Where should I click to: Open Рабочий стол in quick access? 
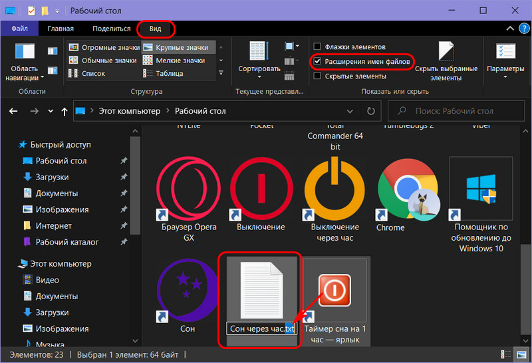(61, 161)
